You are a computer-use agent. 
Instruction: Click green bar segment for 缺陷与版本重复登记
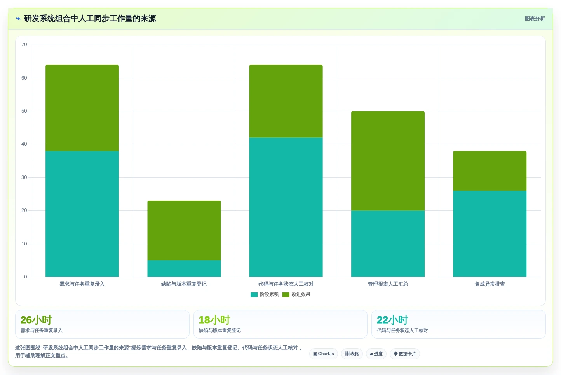pyautogui.click(x=184, y=231)
